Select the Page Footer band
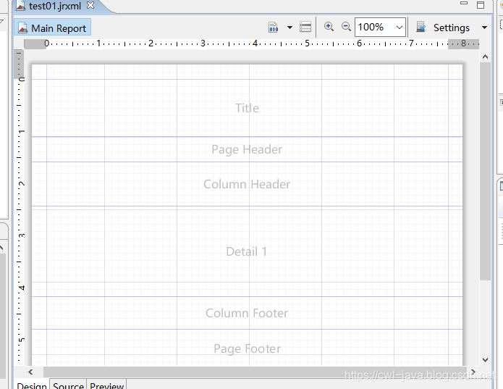Viewport: 503px width, 389px height. pos(247,348)
